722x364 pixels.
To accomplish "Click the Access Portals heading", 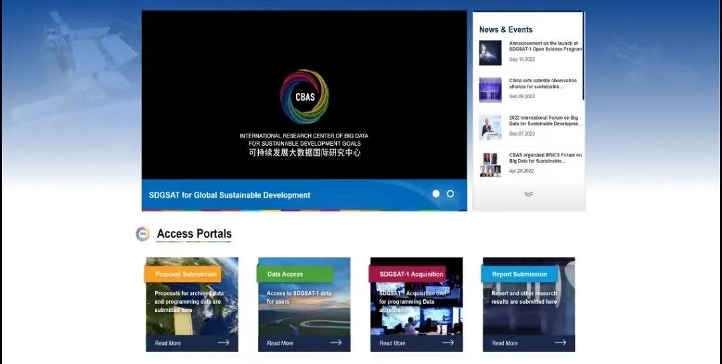I will pyautogui.click(x=195, y=234).
